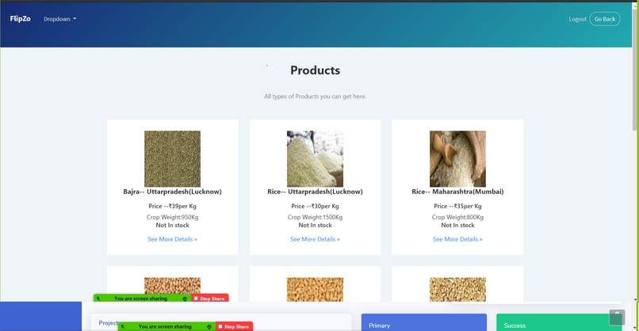Click the upper You are screen sharing banner
The height and width of the screenshot is (331, 639).
click(140, 299)
